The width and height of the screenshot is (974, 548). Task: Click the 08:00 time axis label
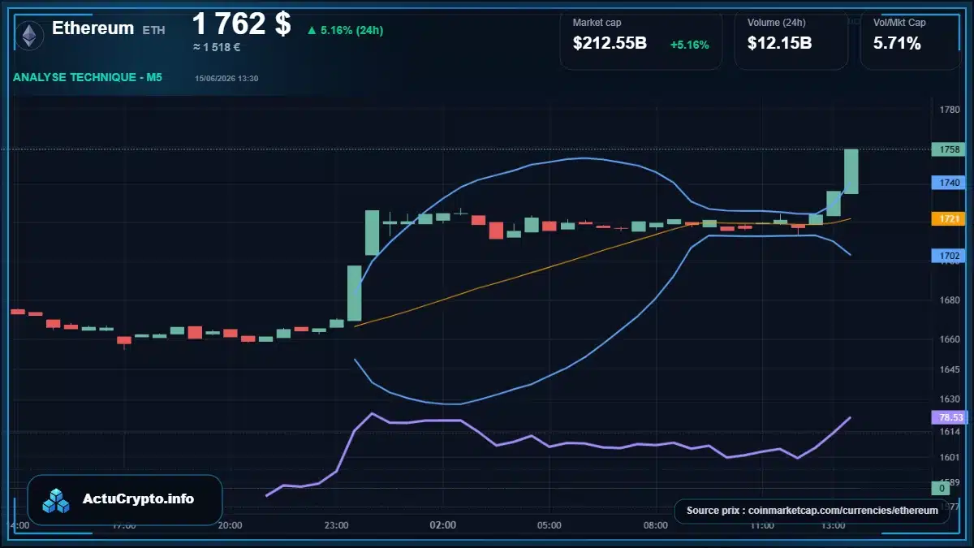[656, 525]
